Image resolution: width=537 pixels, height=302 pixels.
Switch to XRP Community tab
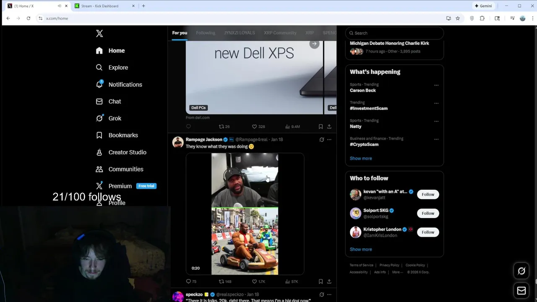(280, 33)
